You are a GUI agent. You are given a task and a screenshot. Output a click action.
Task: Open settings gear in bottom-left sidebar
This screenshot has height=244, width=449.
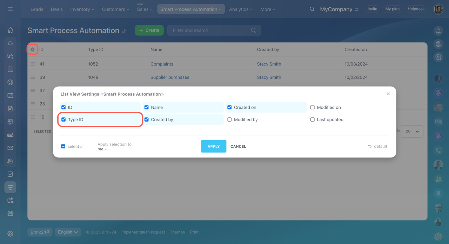10,233
